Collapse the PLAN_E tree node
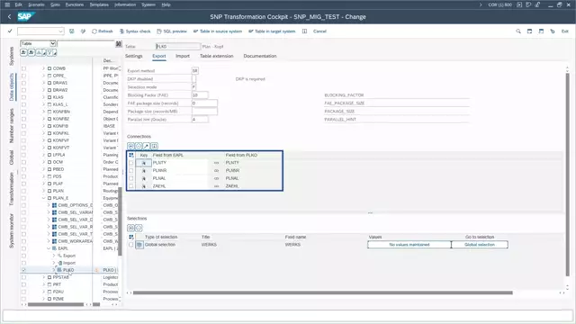 click(43, 198)
